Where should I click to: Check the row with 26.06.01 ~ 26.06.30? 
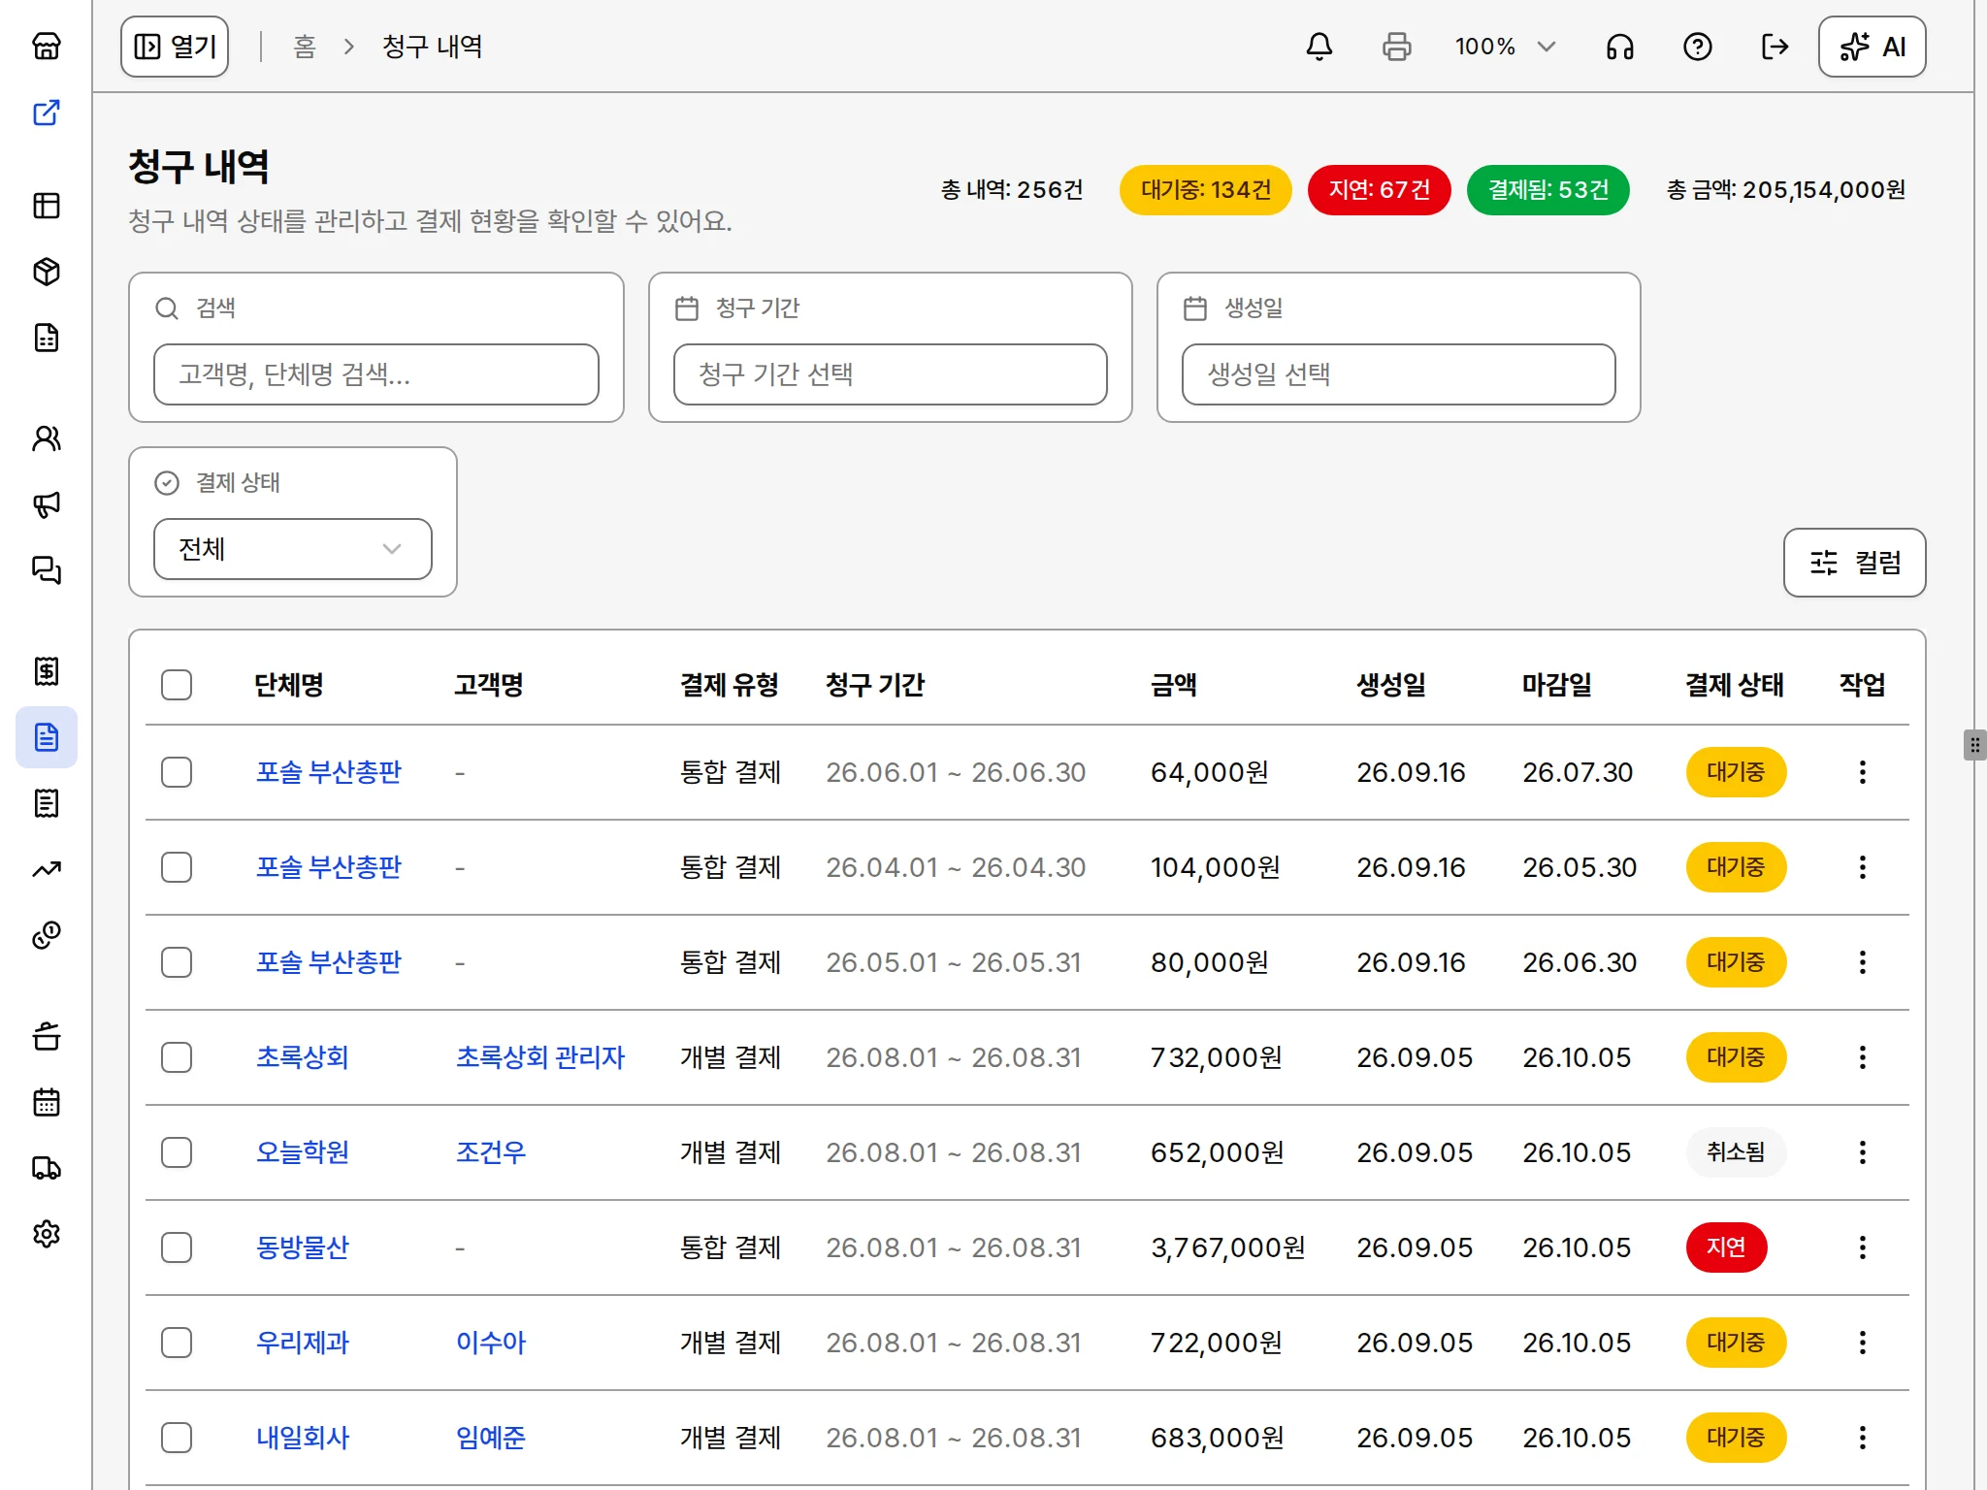177,772
